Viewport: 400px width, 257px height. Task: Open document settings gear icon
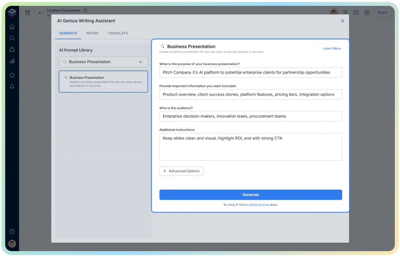(x=367, y=12)
